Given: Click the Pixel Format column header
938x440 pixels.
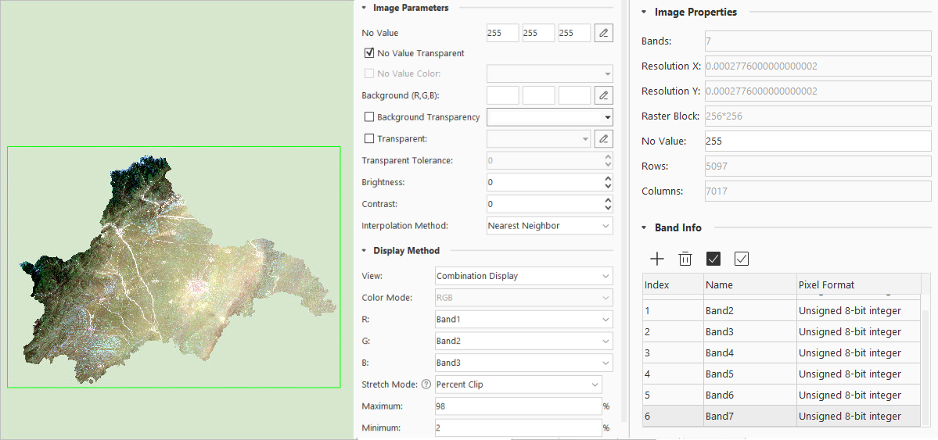Looking at the screenshot, I should [857, 285].
